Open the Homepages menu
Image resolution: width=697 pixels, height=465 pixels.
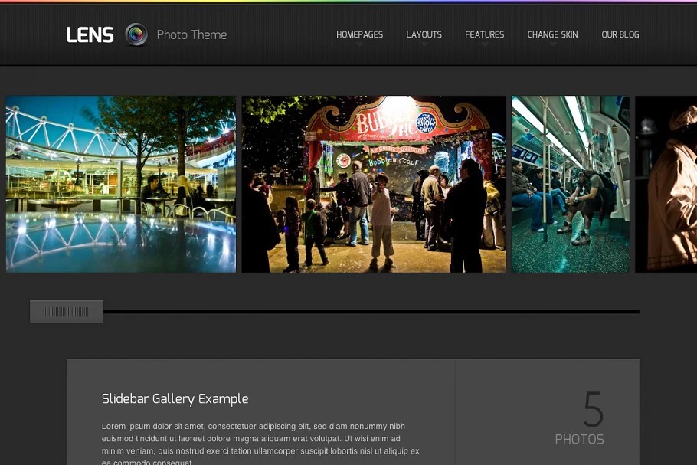(359, 34)
